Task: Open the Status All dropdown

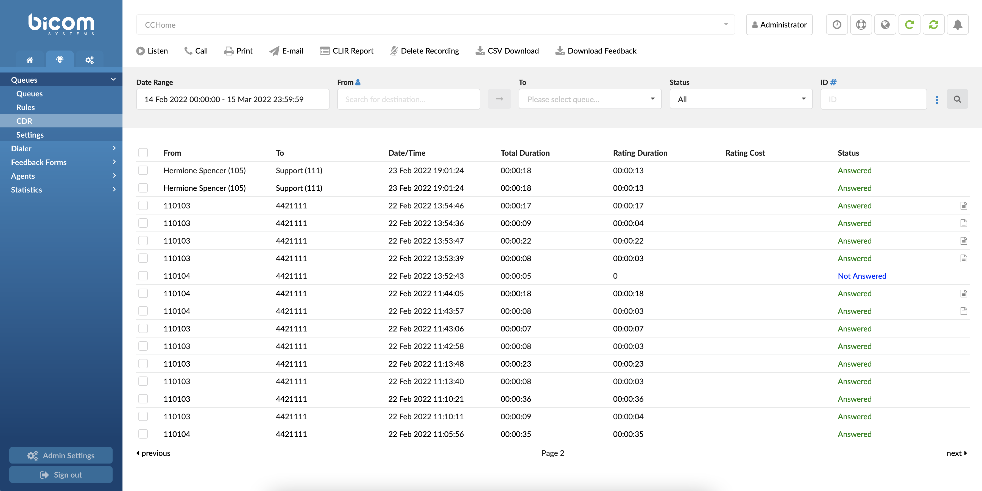Action: click(x=741, y=99)
